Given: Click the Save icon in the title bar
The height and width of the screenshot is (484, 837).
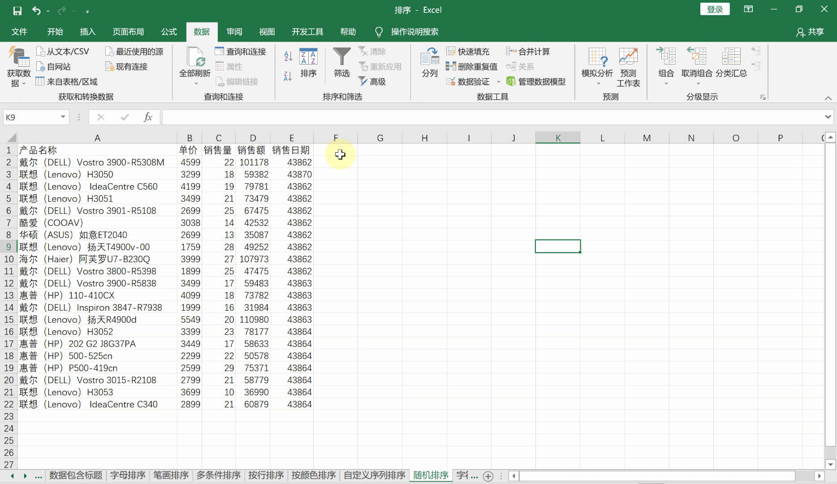Looking at the screenshot, I should click(x=17, y=10).
